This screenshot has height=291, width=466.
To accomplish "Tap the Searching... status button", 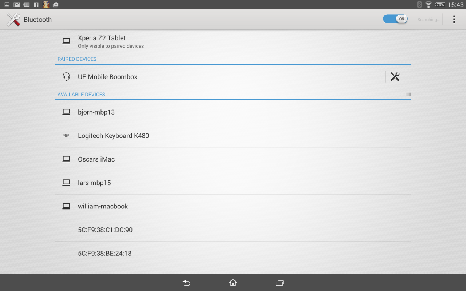I will click(429, 20).
